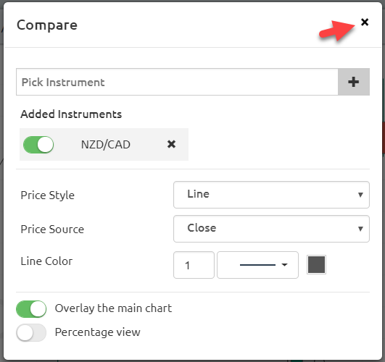Click the plus icon to add instrument
Screen dimensions: 385x362
[354, 82]
